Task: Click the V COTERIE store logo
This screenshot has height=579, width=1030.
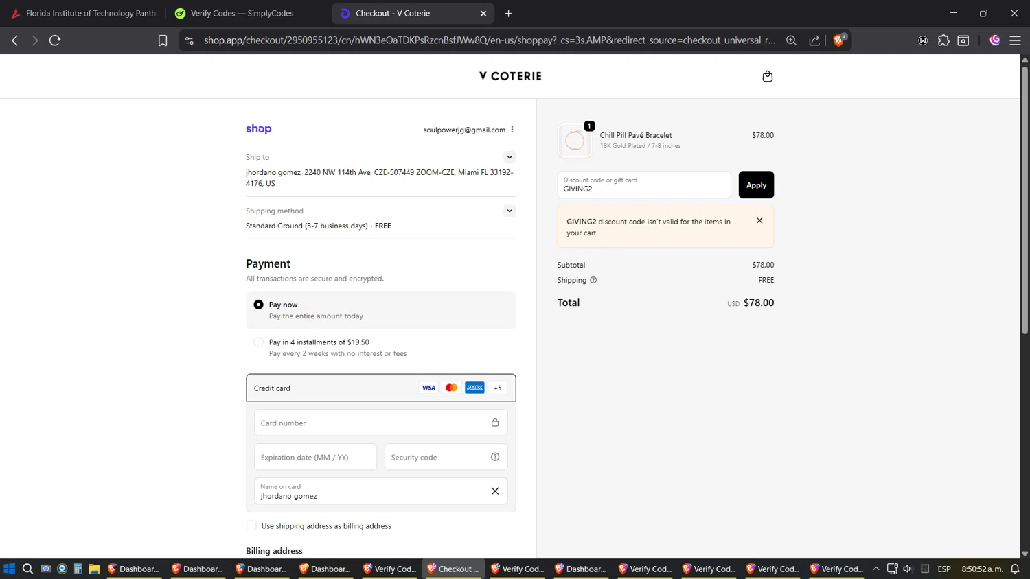Action: coord(510,76)
